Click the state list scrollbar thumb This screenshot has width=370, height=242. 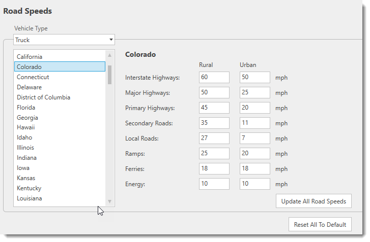[109, 74]
